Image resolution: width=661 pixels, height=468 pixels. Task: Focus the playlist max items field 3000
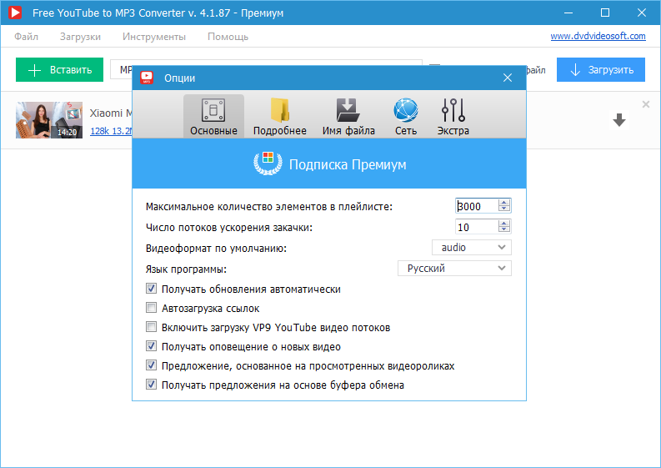[x=476, y=206]
